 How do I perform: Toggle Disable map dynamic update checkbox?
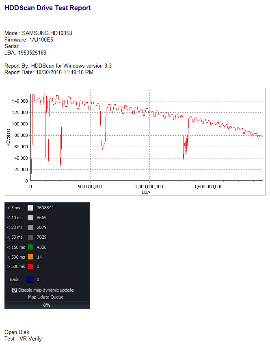[14, 290]
